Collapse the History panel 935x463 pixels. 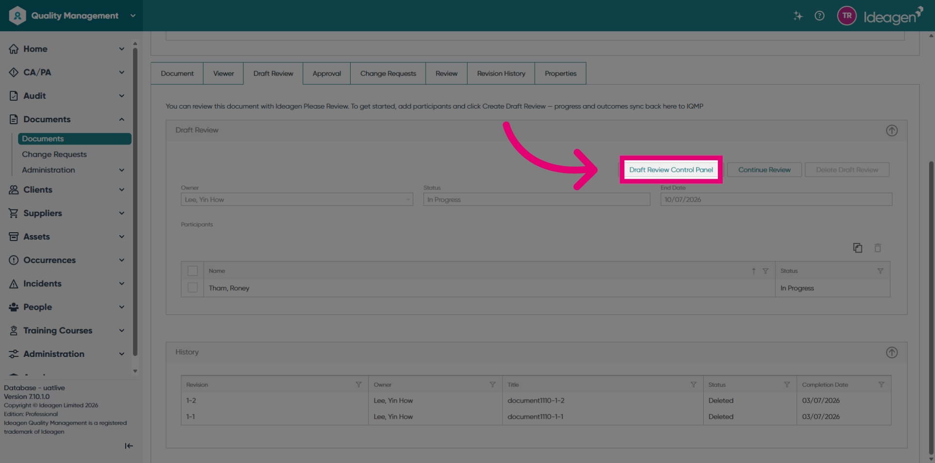[x=892, y=352]
